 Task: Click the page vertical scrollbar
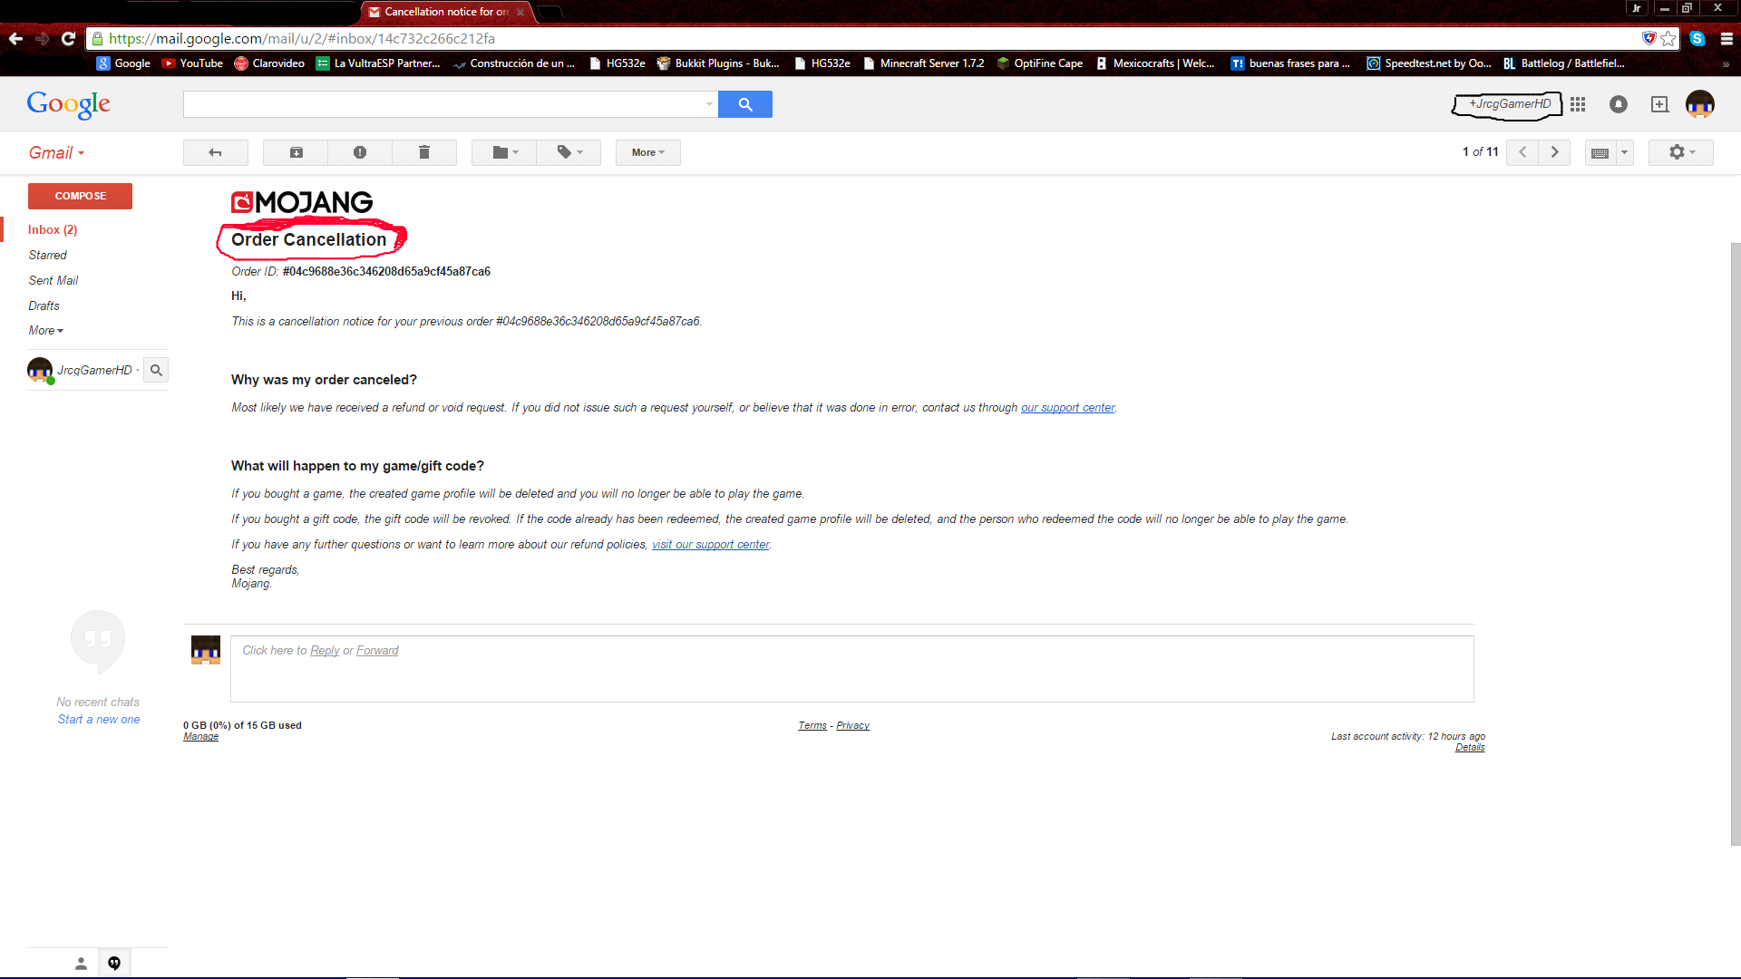(x=1736, y=544)
